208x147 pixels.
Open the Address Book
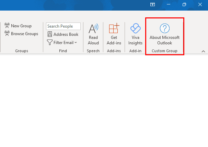coord(63,34)
